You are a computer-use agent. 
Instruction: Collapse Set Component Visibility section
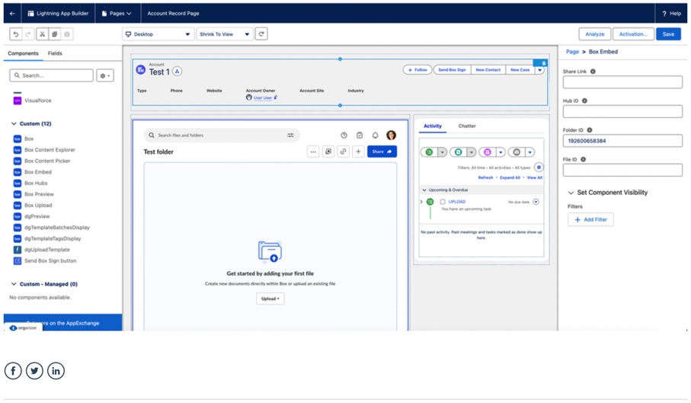571,193
